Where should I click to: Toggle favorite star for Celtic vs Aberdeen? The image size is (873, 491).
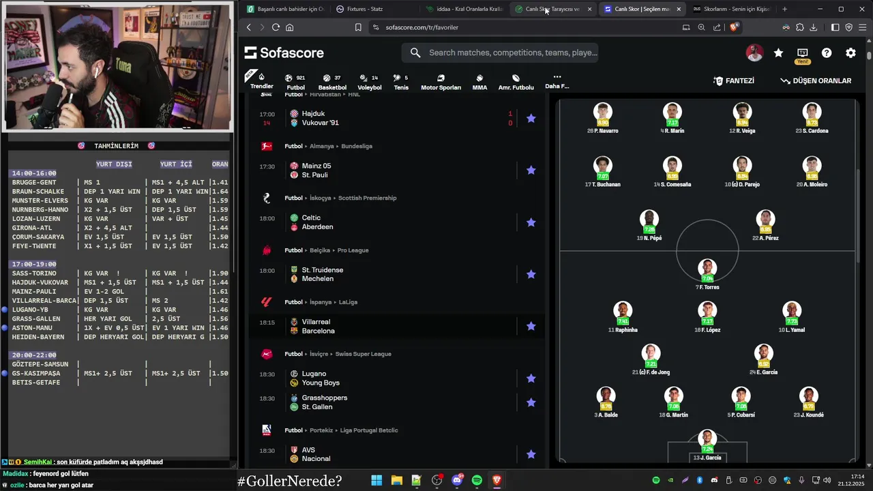coord(531,222)
